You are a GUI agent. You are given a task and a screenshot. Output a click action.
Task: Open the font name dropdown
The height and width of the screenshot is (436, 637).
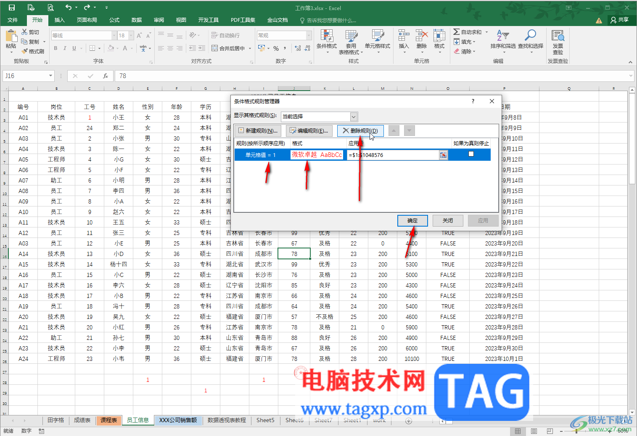[114, 35]
